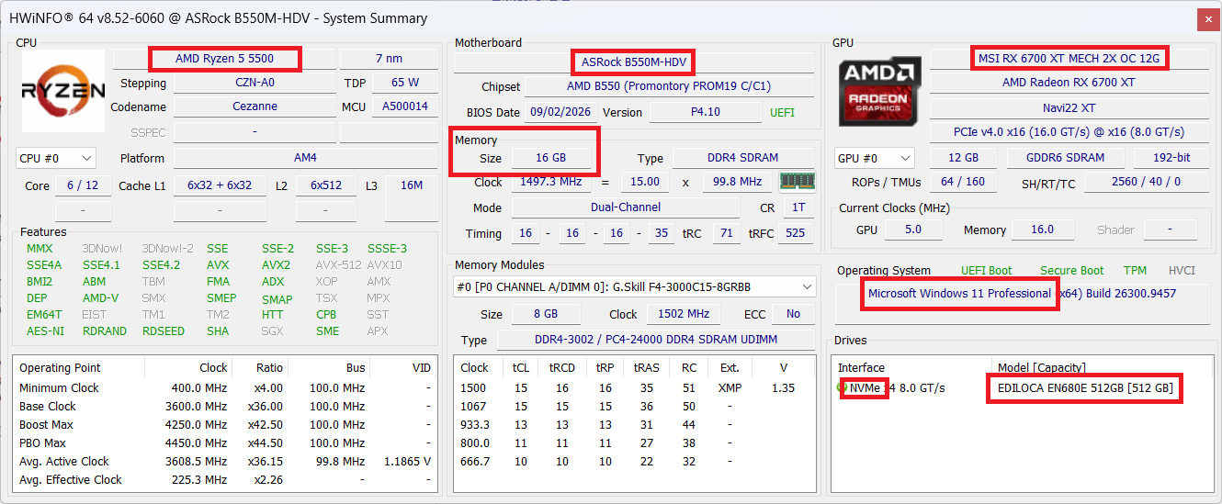Click the XMP timing row at 1500
The height and width of the screenshot is (504, 1222).
634,388
